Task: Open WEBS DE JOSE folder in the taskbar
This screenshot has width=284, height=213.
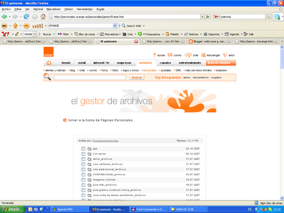Action: pyautogui.click(x=188, y=209)
